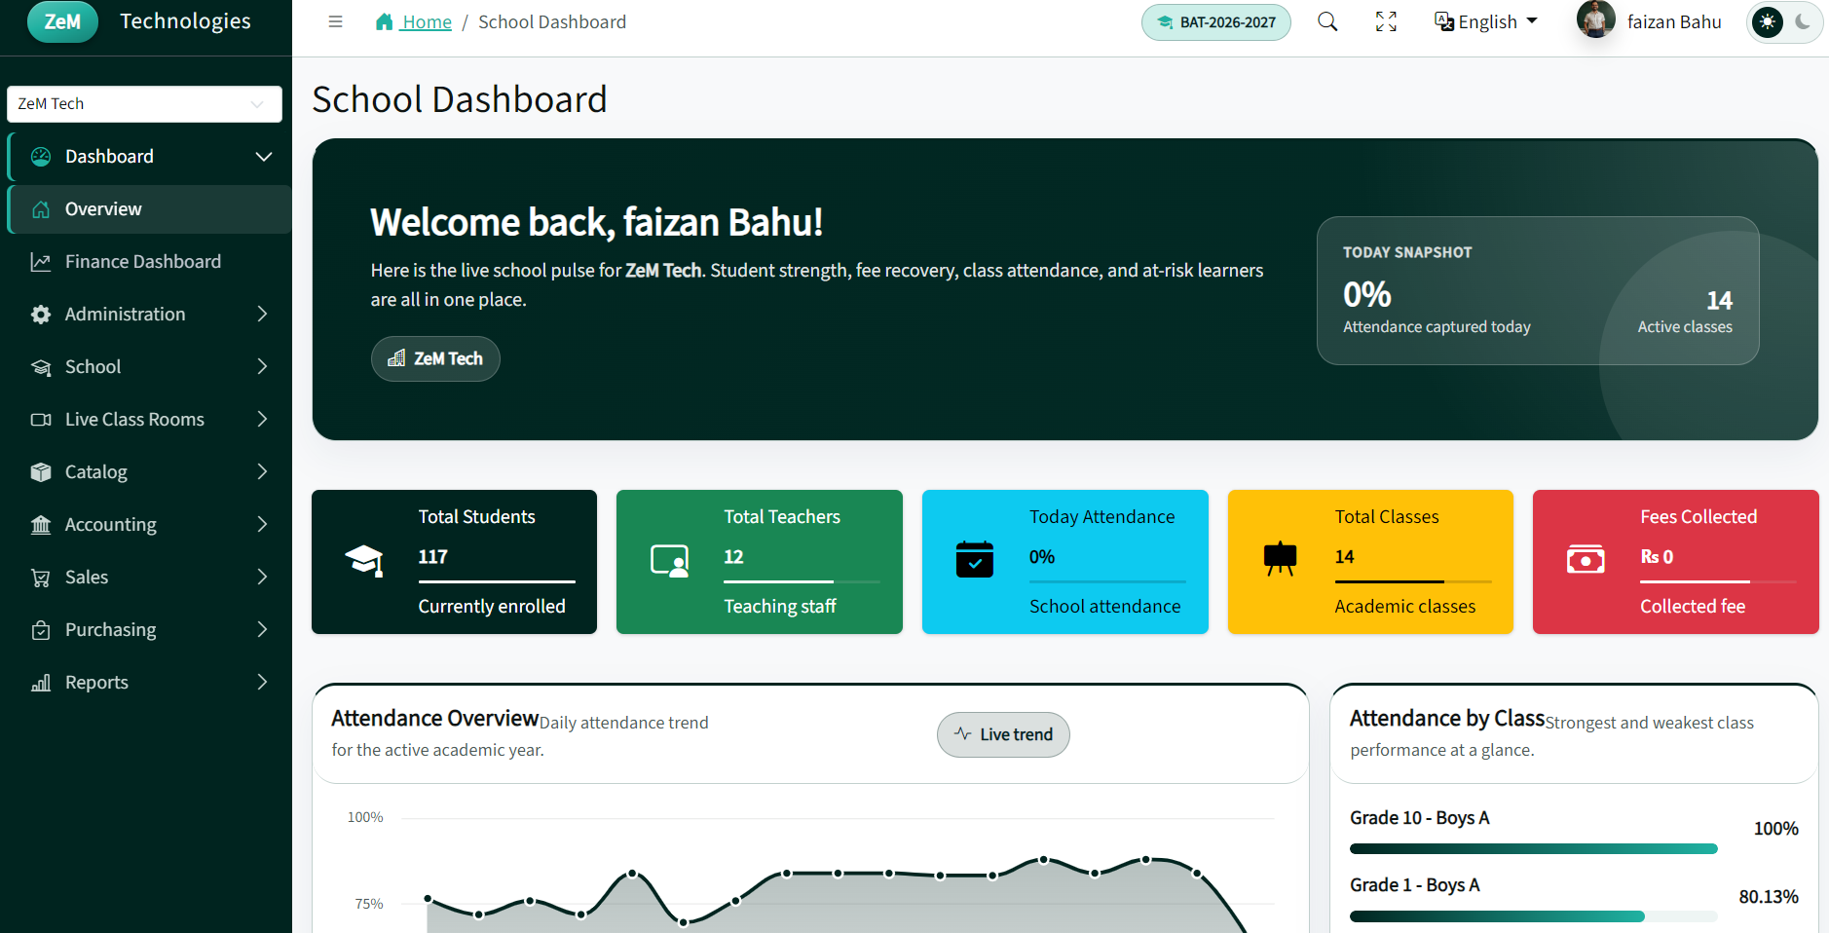The image size is (1829, 933).
Task: Click the ZeM Tech pill button in banner
Action: pos(435,358)
